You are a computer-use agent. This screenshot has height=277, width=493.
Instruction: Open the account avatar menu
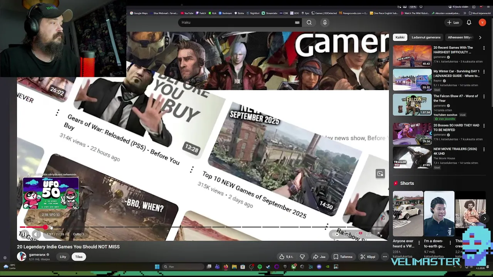482,22
